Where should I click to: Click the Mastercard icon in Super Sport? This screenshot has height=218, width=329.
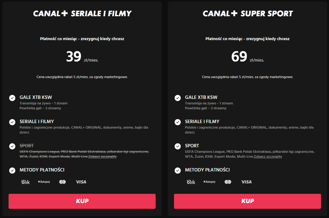tap(228, 182)
